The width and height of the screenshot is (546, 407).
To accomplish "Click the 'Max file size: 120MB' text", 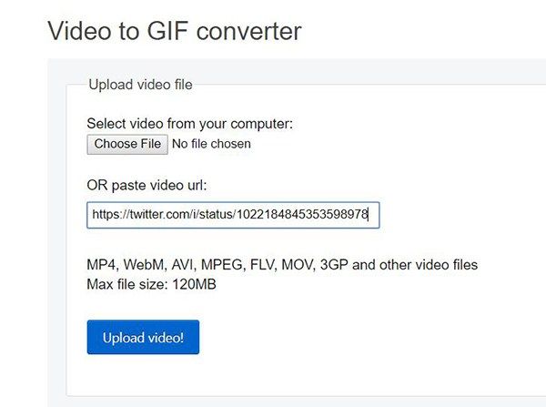I will pyautogui.click(x=151, y=284).
